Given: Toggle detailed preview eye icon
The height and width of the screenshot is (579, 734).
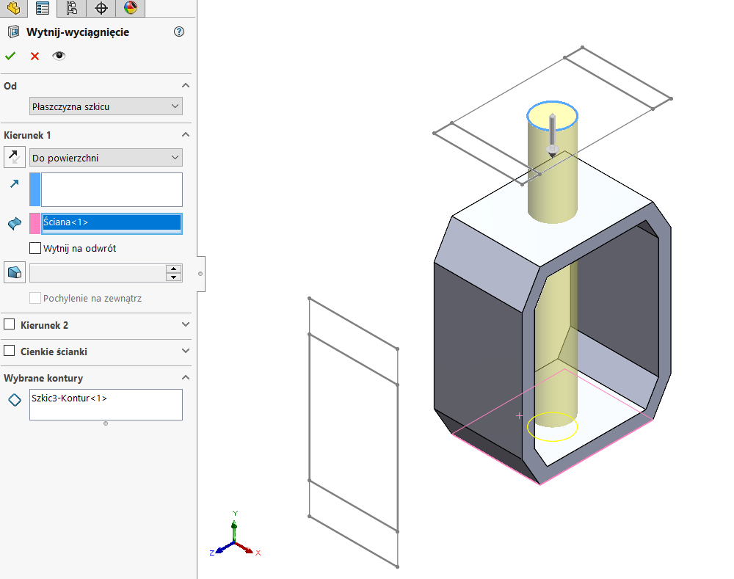Looking at the screenshot, I should (x=59, y=56).
